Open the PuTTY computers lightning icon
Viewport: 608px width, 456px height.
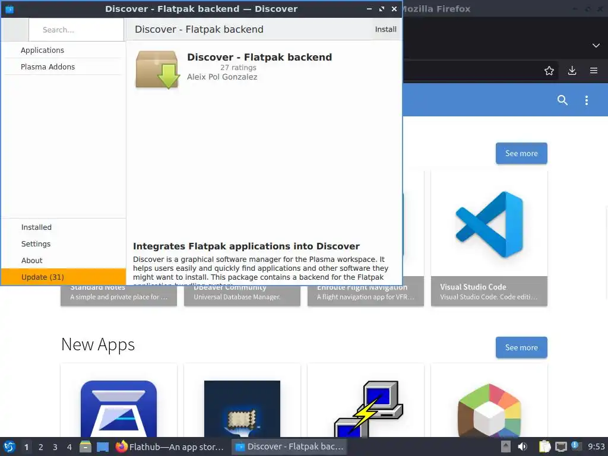(x=368, y=408)
